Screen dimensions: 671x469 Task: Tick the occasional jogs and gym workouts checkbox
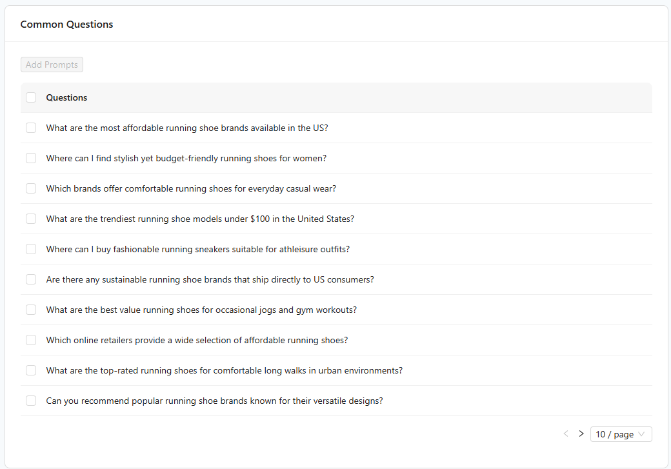pyautogui.click(x=31, y=310)
